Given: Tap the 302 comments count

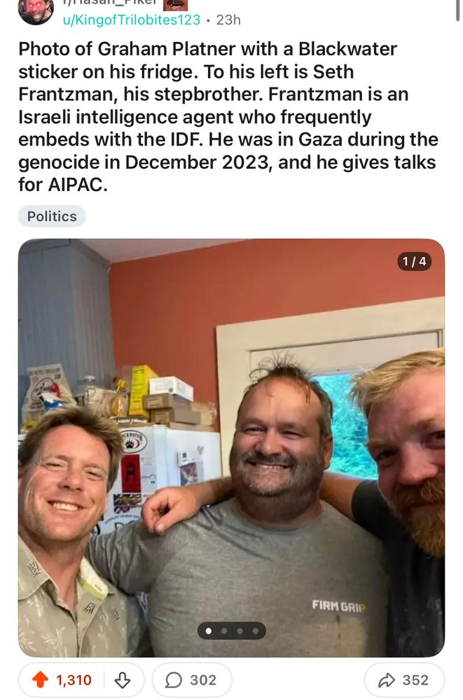Looking at the screenshot, I should (203, 680).
